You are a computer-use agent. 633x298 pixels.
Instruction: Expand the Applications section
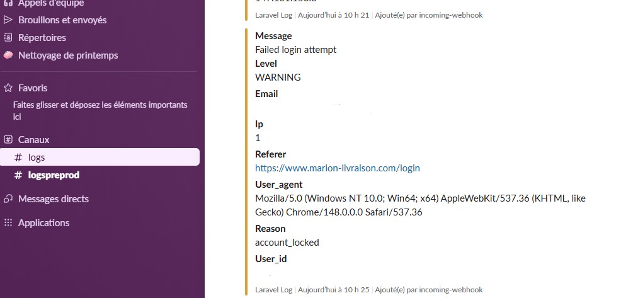43,223
